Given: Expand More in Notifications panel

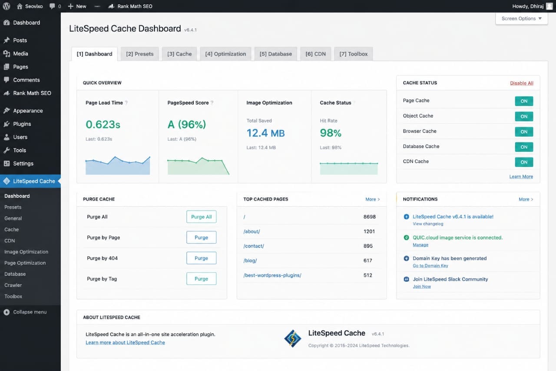Looking at the screenshot, I should click(x=526, y=199).
